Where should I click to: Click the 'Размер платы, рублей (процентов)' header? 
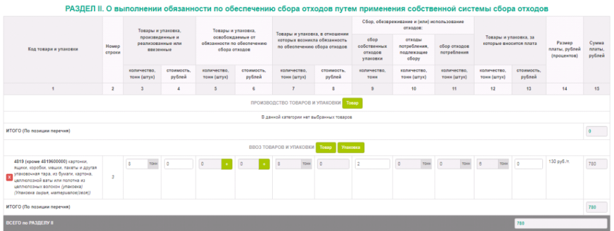point(564,49)
